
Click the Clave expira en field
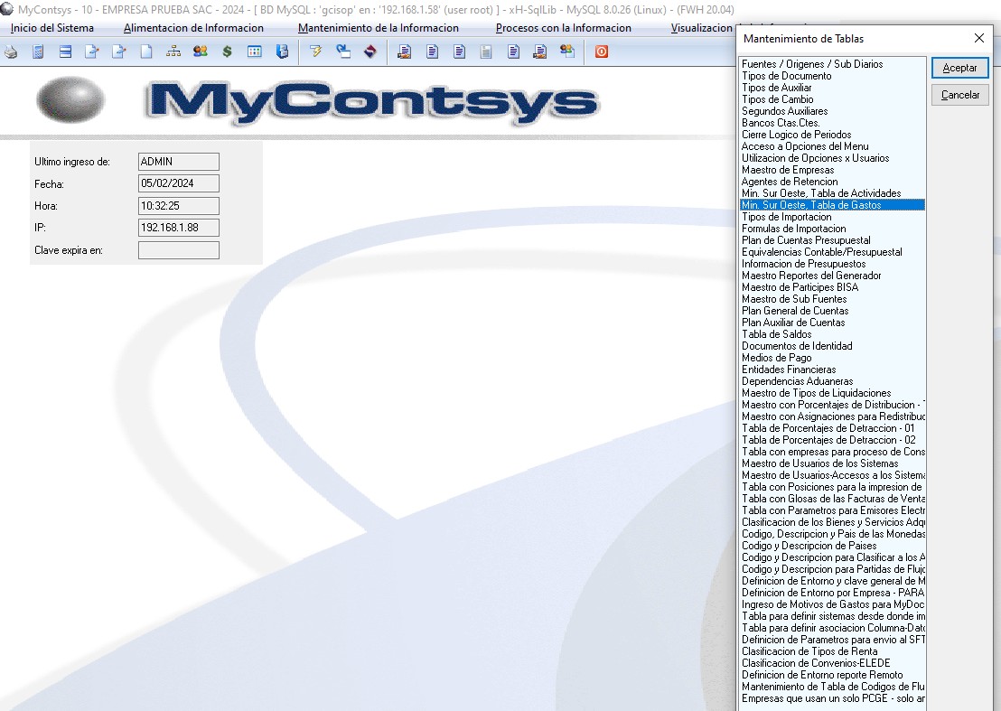point(178,250)
